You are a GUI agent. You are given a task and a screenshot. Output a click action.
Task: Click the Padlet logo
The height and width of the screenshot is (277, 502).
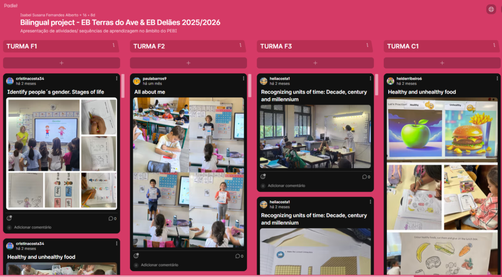(10, 5)
